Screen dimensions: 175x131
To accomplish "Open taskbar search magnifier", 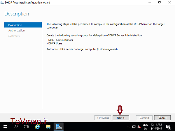I will [15, 127].
